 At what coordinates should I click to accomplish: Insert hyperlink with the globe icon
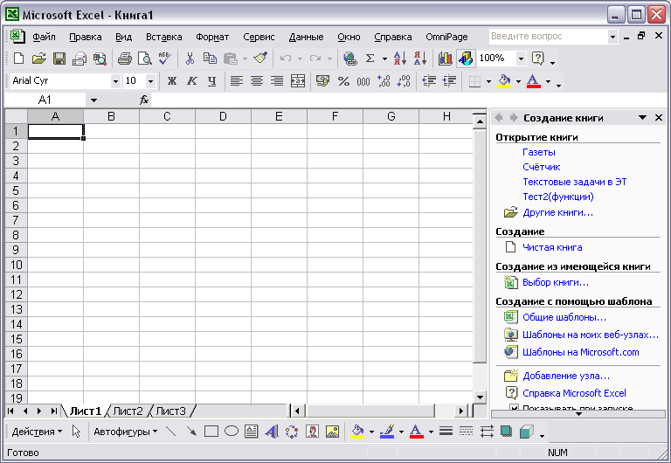tap(350, 59)
